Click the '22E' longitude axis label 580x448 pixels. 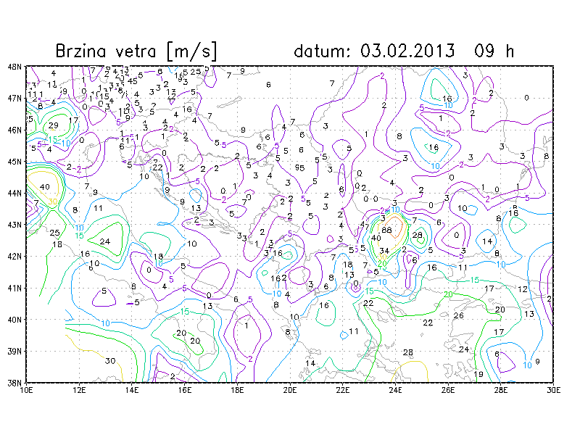coord(342,390)
